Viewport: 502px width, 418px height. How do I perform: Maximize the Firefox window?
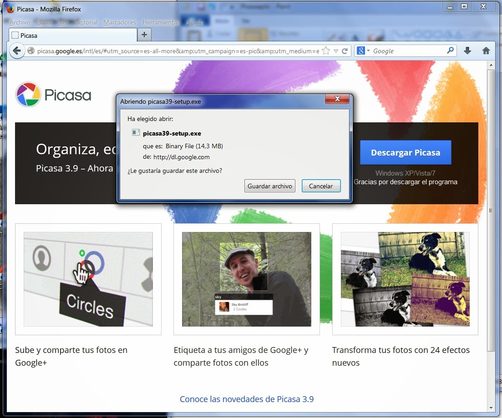pos(464,7)
